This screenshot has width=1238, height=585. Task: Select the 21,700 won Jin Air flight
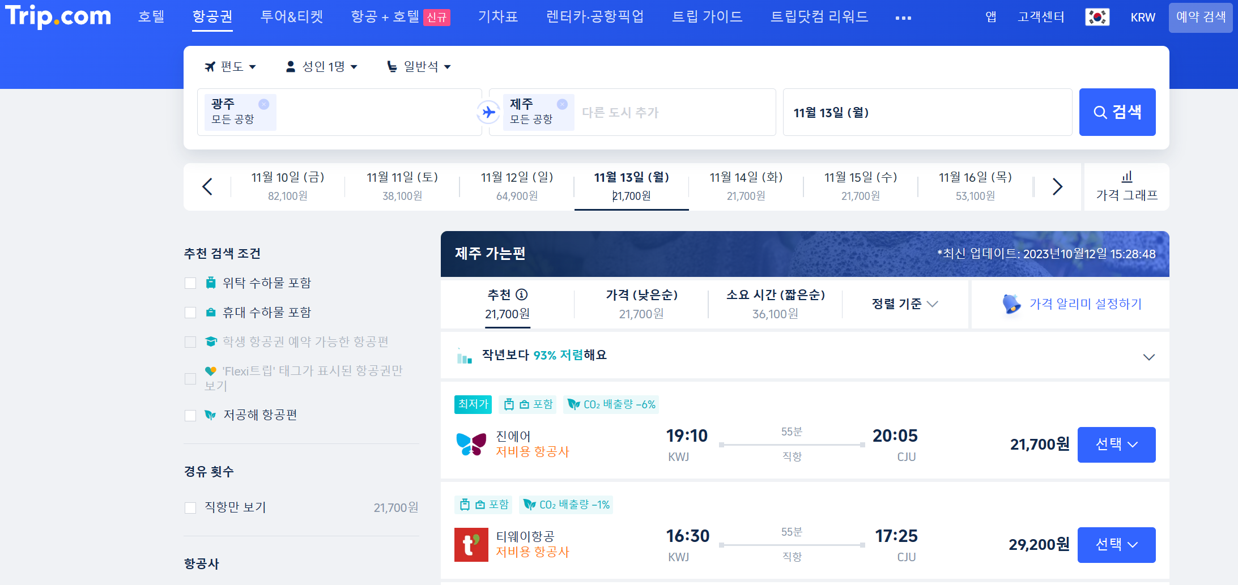coord(1116,445)
